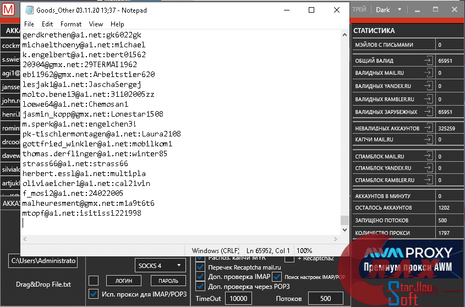The height and width of the screenshot is (307, 465).
Task: Open Notepad View menu
Action: click(x=96, y=24)
